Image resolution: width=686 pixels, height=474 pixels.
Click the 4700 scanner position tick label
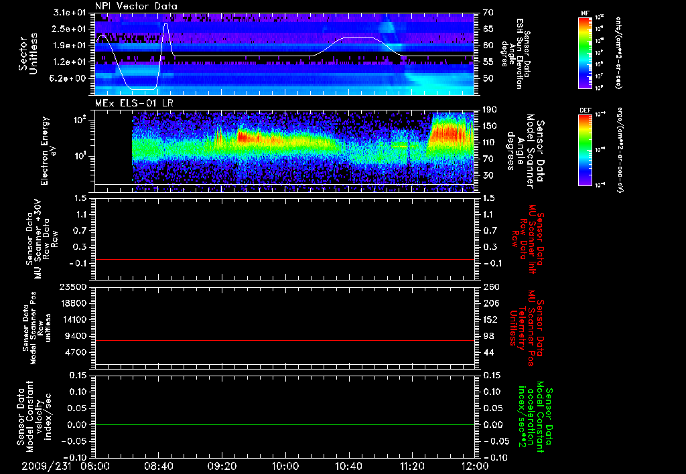tap(75, 352)
